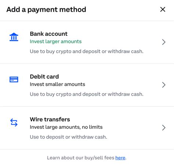Click the wire transfer arrows icon

click(x=14, y=122)
